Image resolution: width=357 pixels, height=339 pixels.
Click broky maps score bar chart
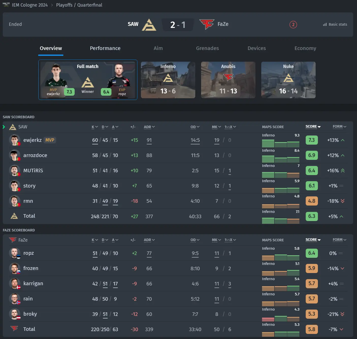(281, 319)
